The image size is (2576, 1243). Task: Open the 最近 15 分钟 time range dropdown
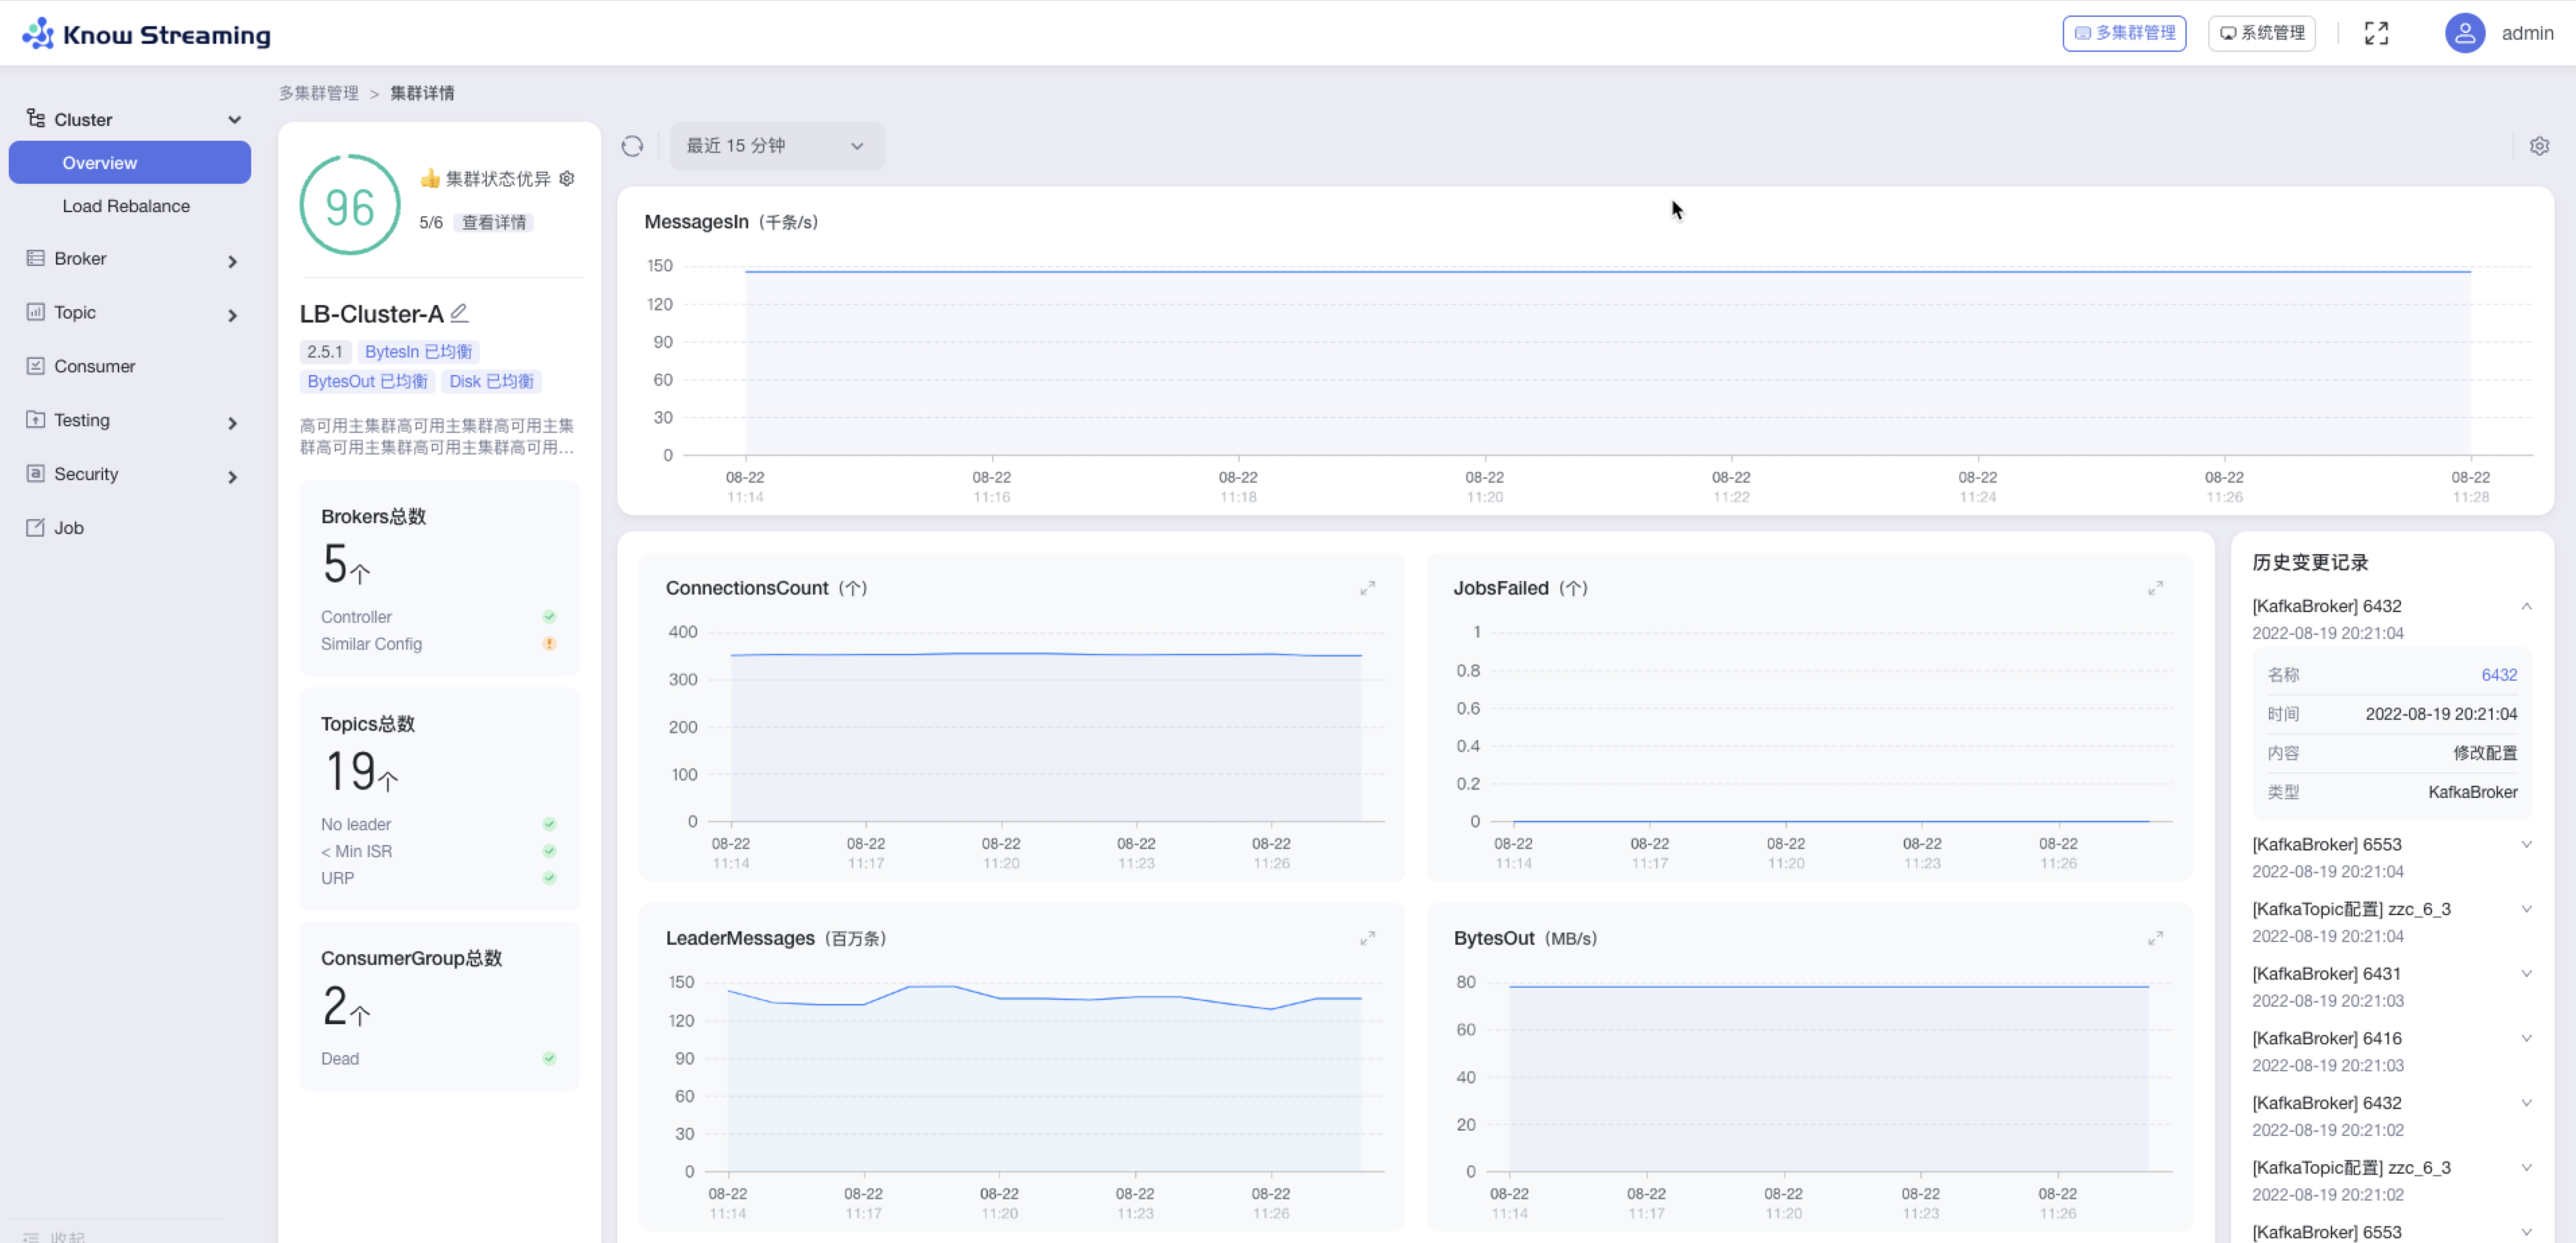[x=776, y=146]
